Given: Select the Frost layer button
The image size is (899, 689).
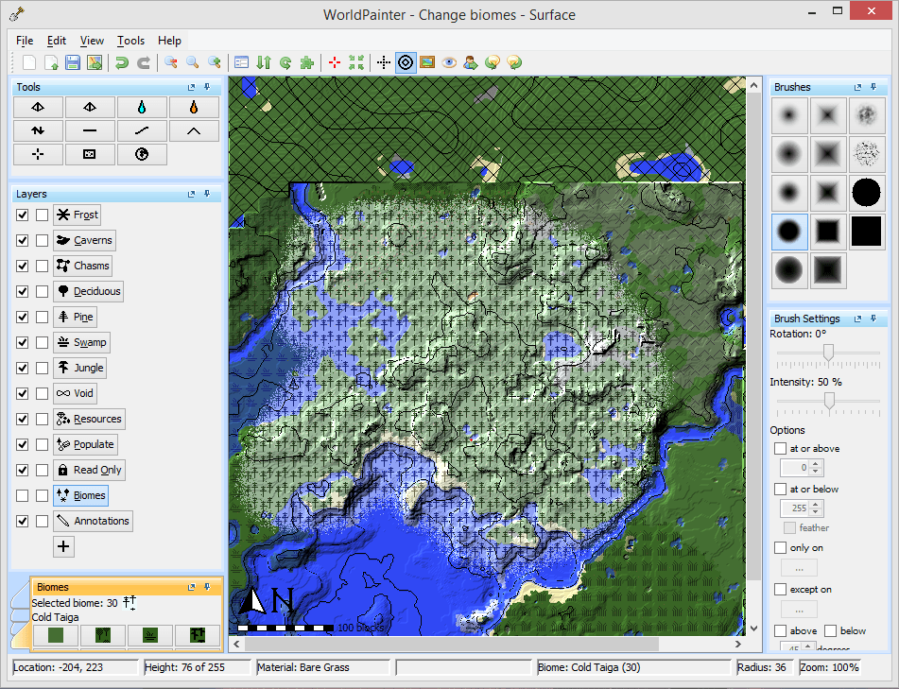Looking at the screenshot, I should pyautogui.click(x=78, y=215).
